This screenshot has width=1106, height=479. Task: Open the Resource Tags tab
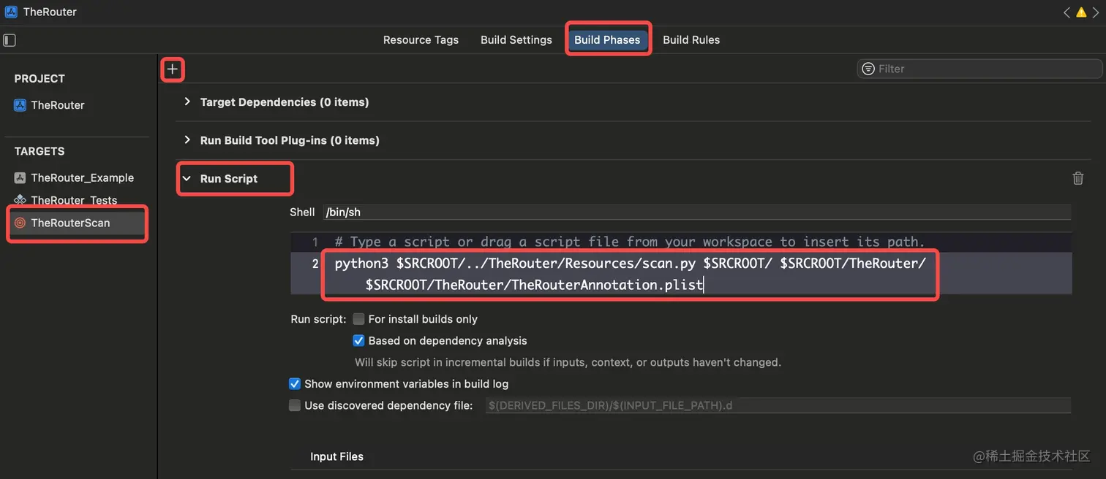(x=421, y=40)
